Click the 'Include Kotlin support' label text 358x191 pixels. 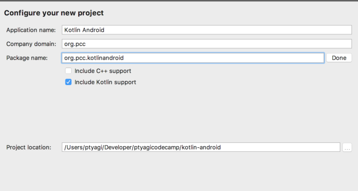click(x=105, y=82)
